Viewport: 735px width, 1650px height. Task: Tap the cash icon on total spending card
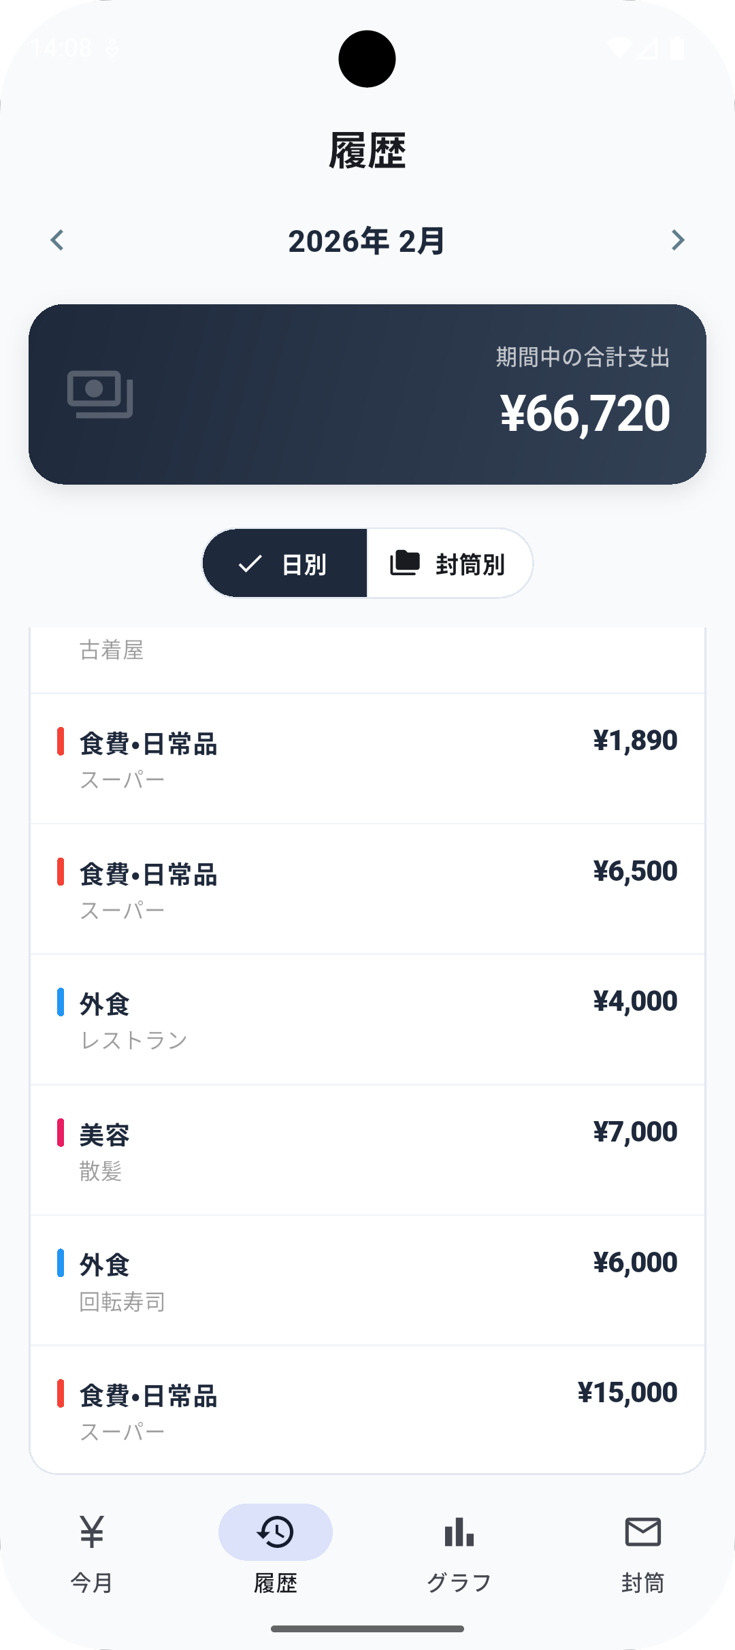(x=100, y=394)
